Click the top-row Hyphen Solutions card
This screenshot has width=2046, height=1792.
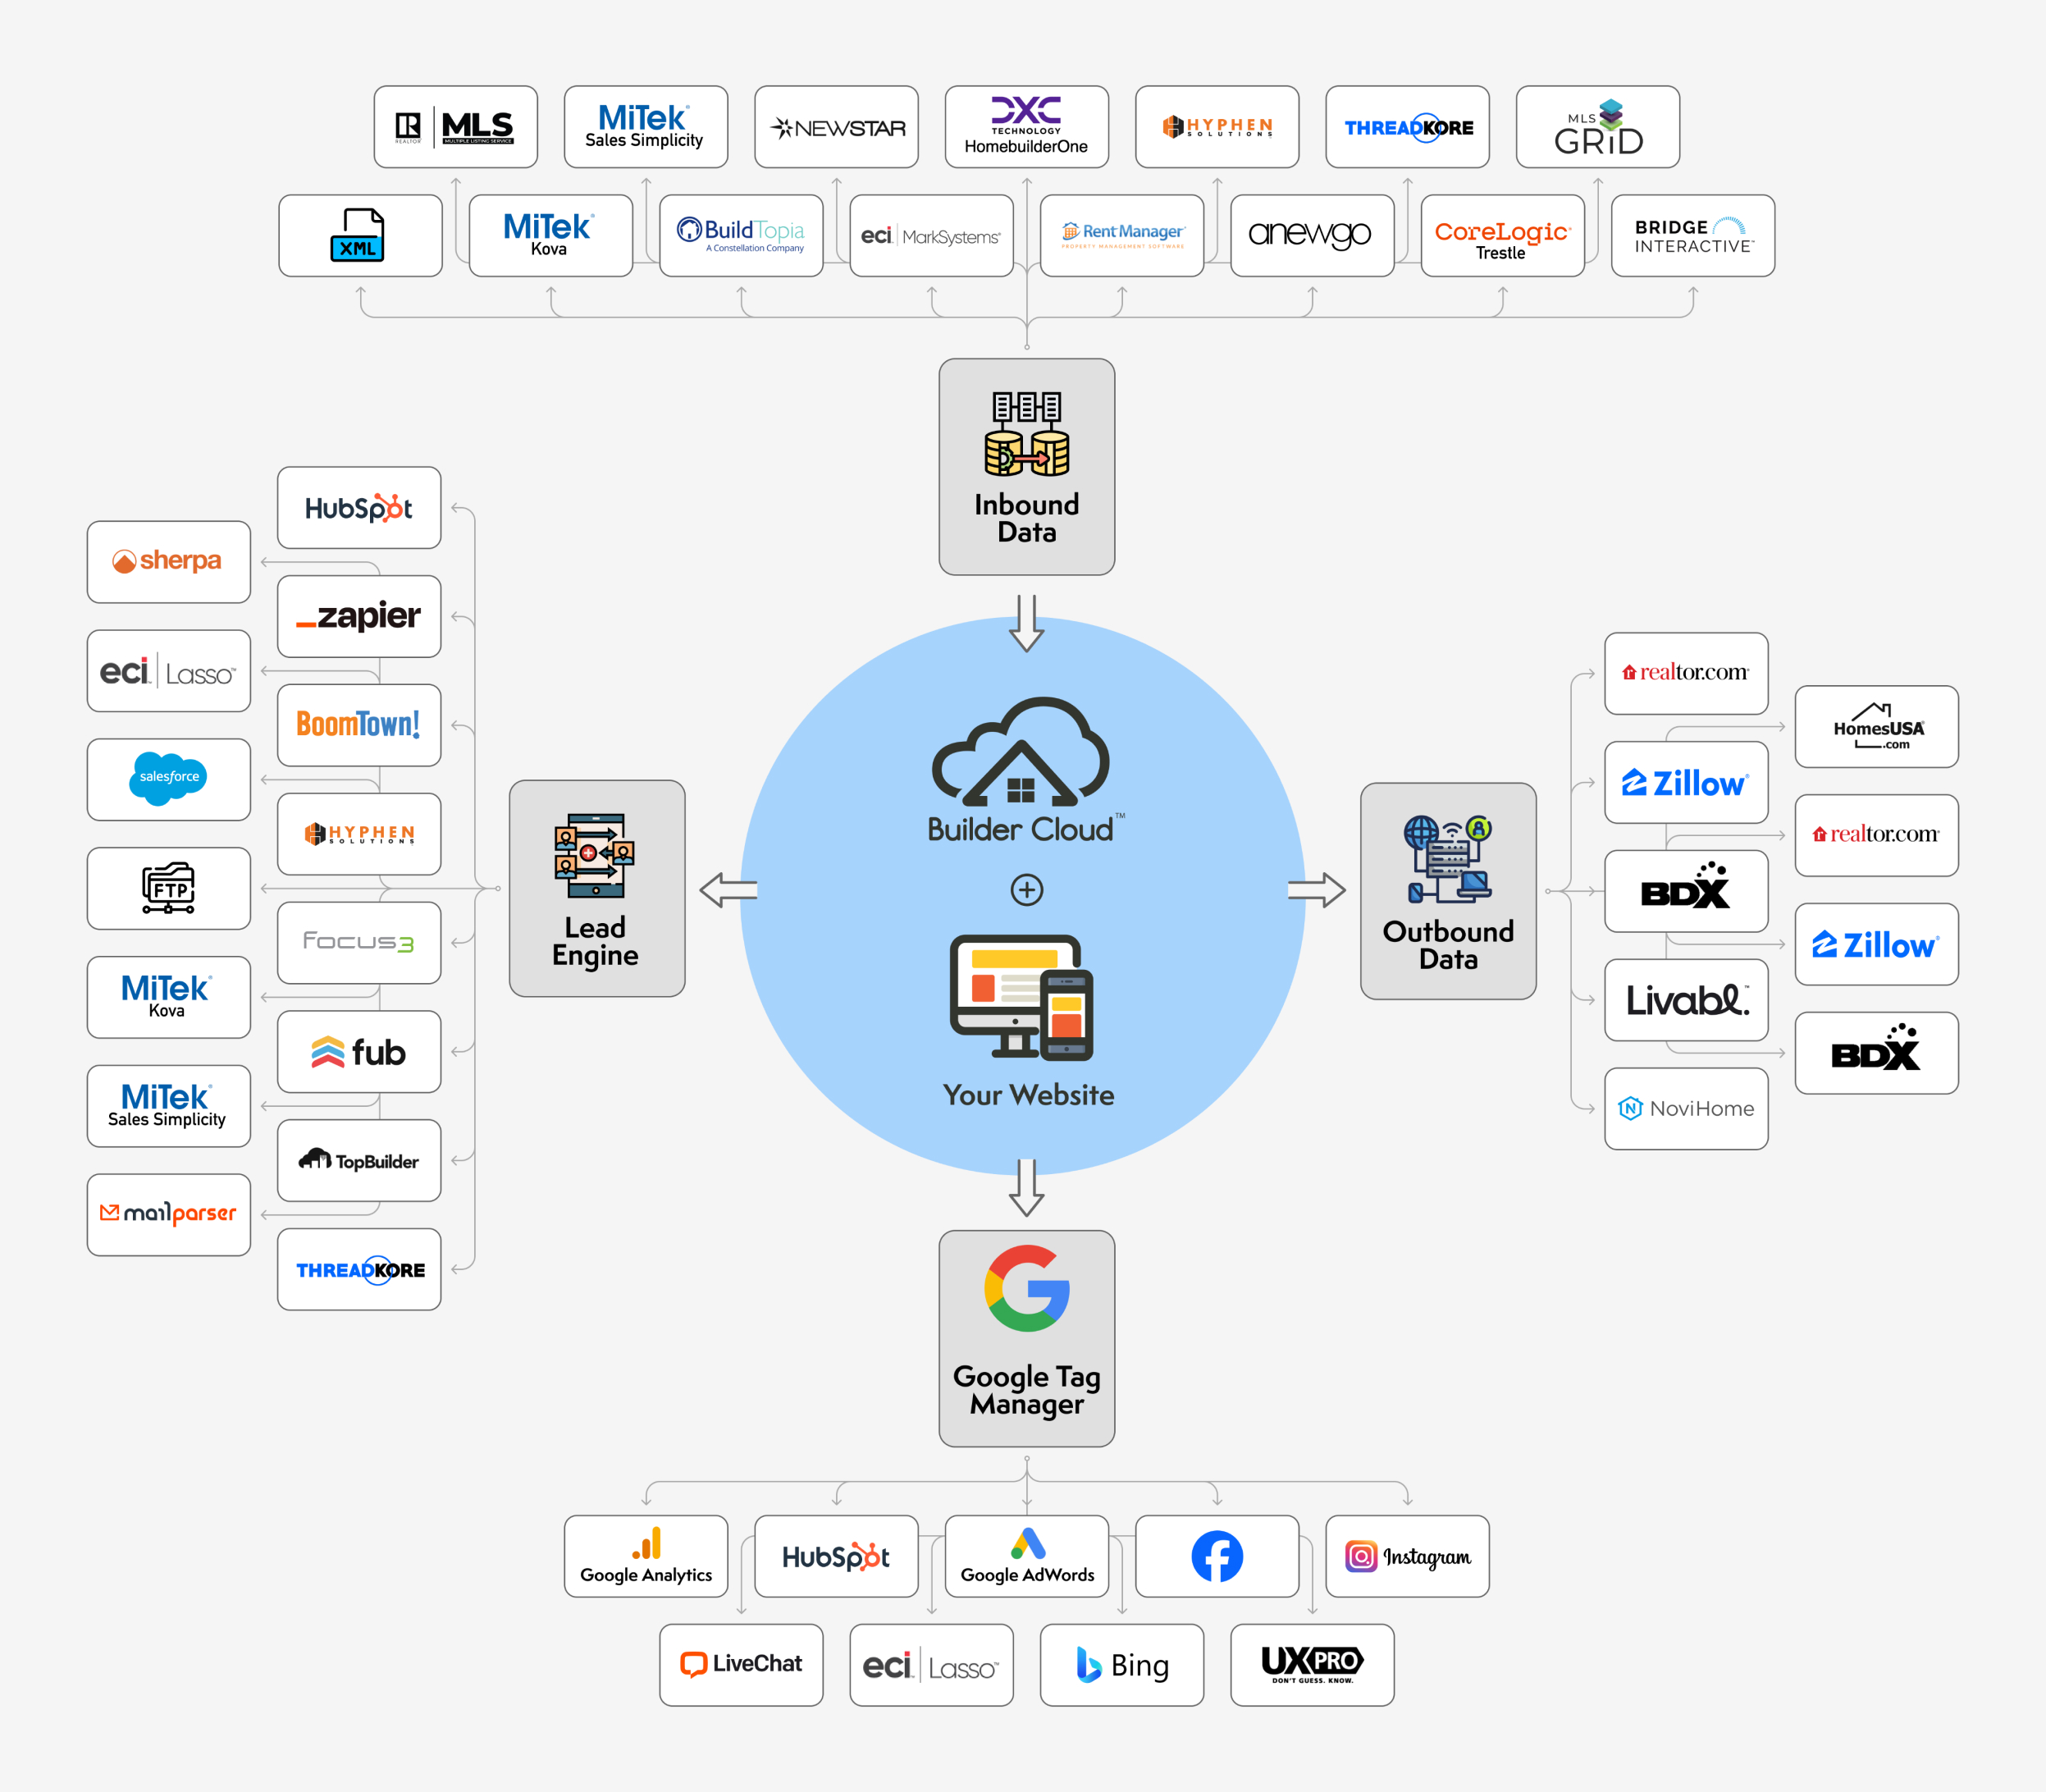pos(1217,127)
